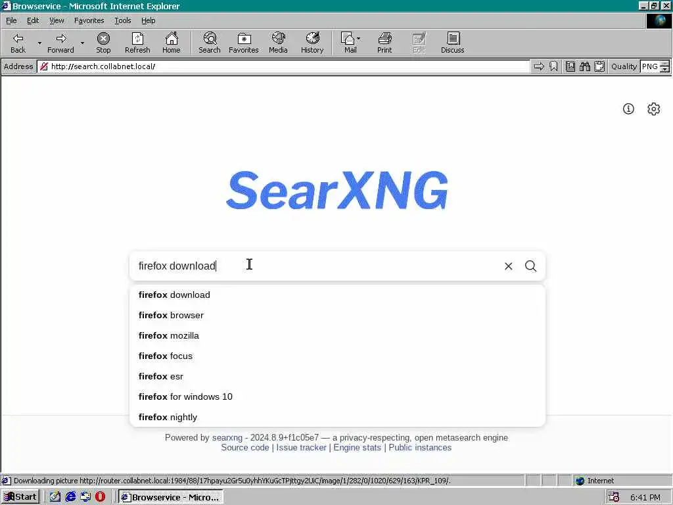Open the Issue tracker link

click(x=301, y=447)
